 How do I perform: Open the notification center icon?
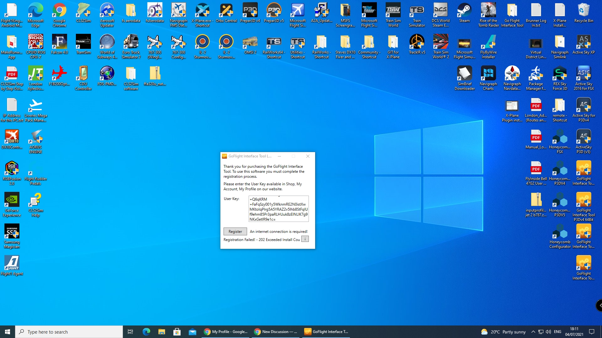592,332
